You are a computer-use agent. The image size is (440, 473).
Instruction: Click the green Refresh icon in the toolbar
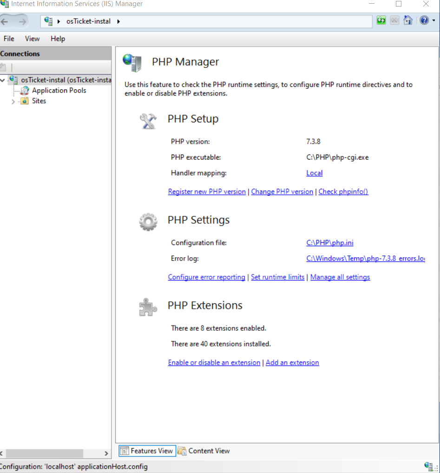tap(381, 20)
